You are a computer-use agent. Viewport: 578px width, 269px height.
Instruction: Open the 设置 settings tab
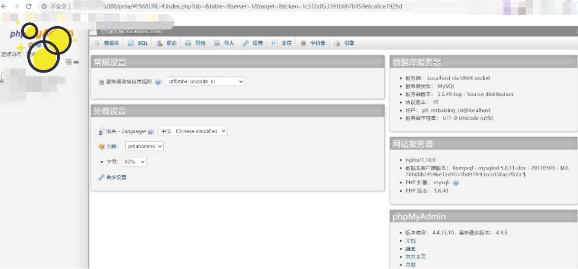pos(253,43)
